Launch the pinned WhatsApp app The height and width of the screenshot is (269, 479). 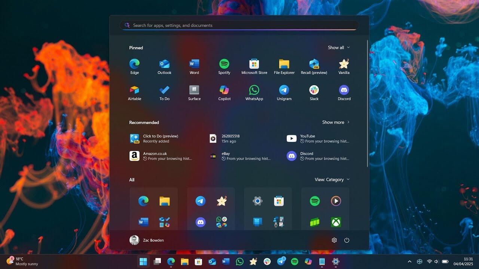click(x=254, y=93)
